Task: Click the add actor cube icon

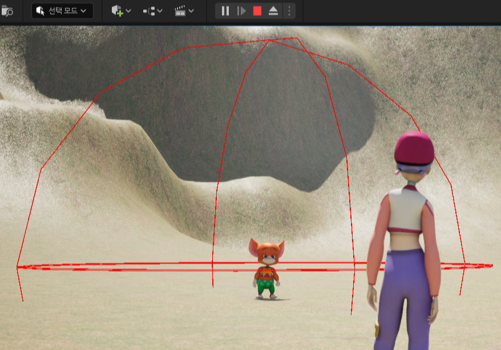Action: 118,11
